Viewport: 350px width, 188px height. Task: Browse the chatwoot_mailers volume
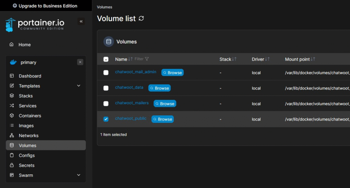tap(165, 103)
